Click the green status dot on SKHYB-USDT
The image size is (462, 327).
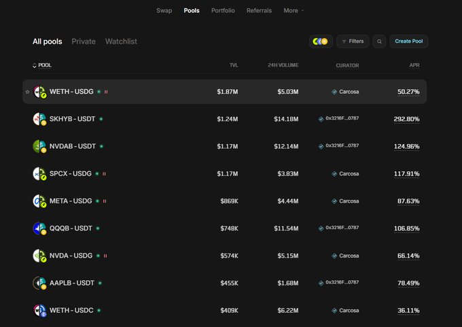[x=101, y=119]
